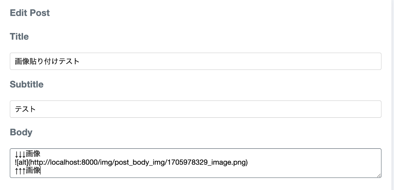This screenshot has height=190, width=394.
Task: Grab the Body textarea resize handle
Action: coord(379,175)
